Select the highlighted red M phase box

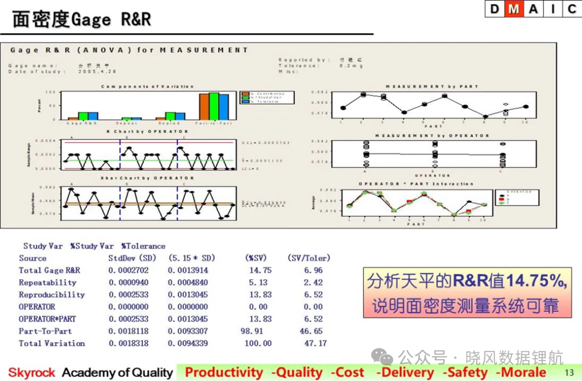[x=514, y=9]
